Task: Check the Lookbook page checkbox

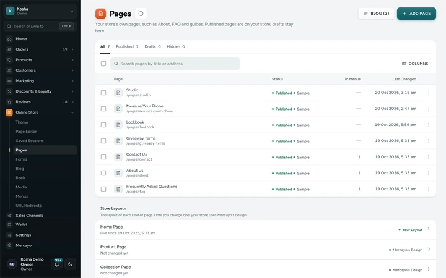Action: coord(103,125)
